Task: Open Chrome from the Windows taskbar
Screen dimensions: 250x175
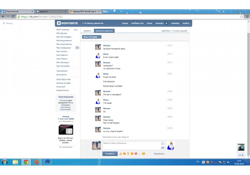Action: 26,162
